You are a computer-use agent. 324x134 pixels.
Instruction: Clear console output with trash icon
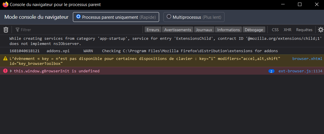(6, 30)
